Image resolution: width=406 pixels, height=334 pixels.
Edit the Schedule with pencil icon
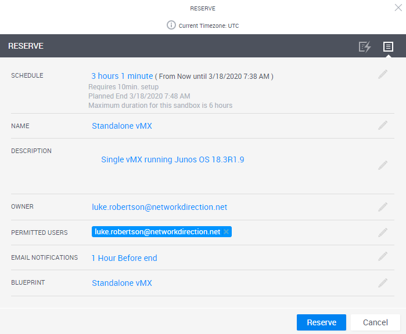click(383, 74)
